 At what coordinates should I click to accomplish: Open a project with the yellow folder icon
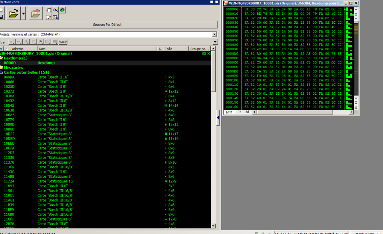[13, 13]
